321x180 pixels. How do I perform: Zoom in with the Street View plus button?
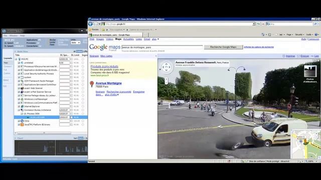pyautogui.click(x=166, y=79)
